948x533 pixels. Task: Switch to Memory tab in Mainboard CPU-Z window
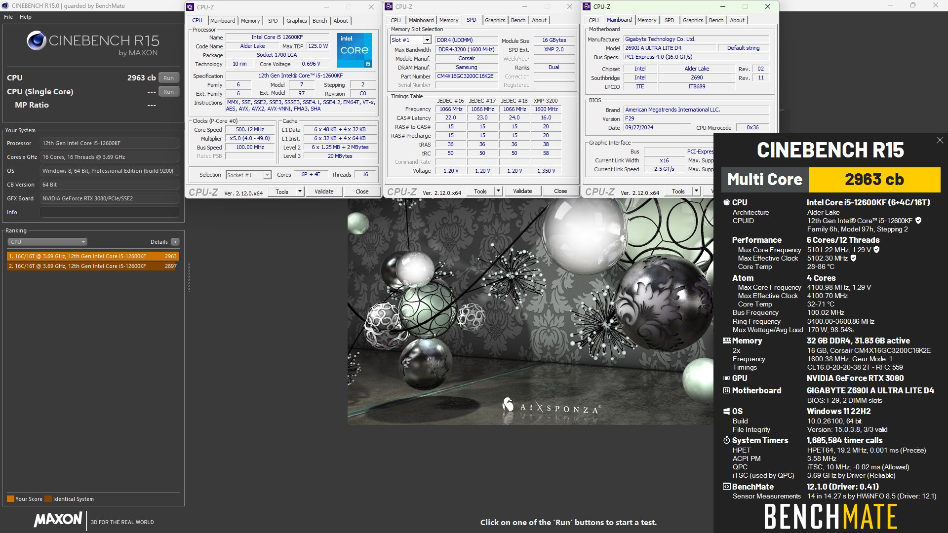pyautogui.click(x=647, y=20)
